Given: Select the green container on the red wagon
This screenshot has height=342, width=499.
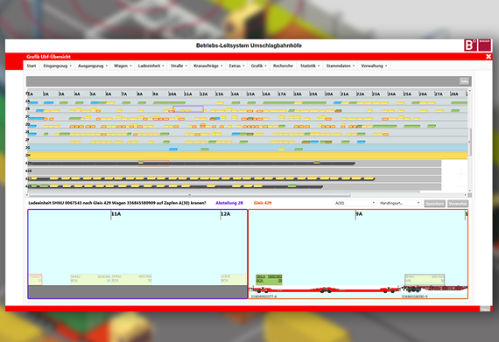Looking at the screenshot, I should tap(269, 279).
